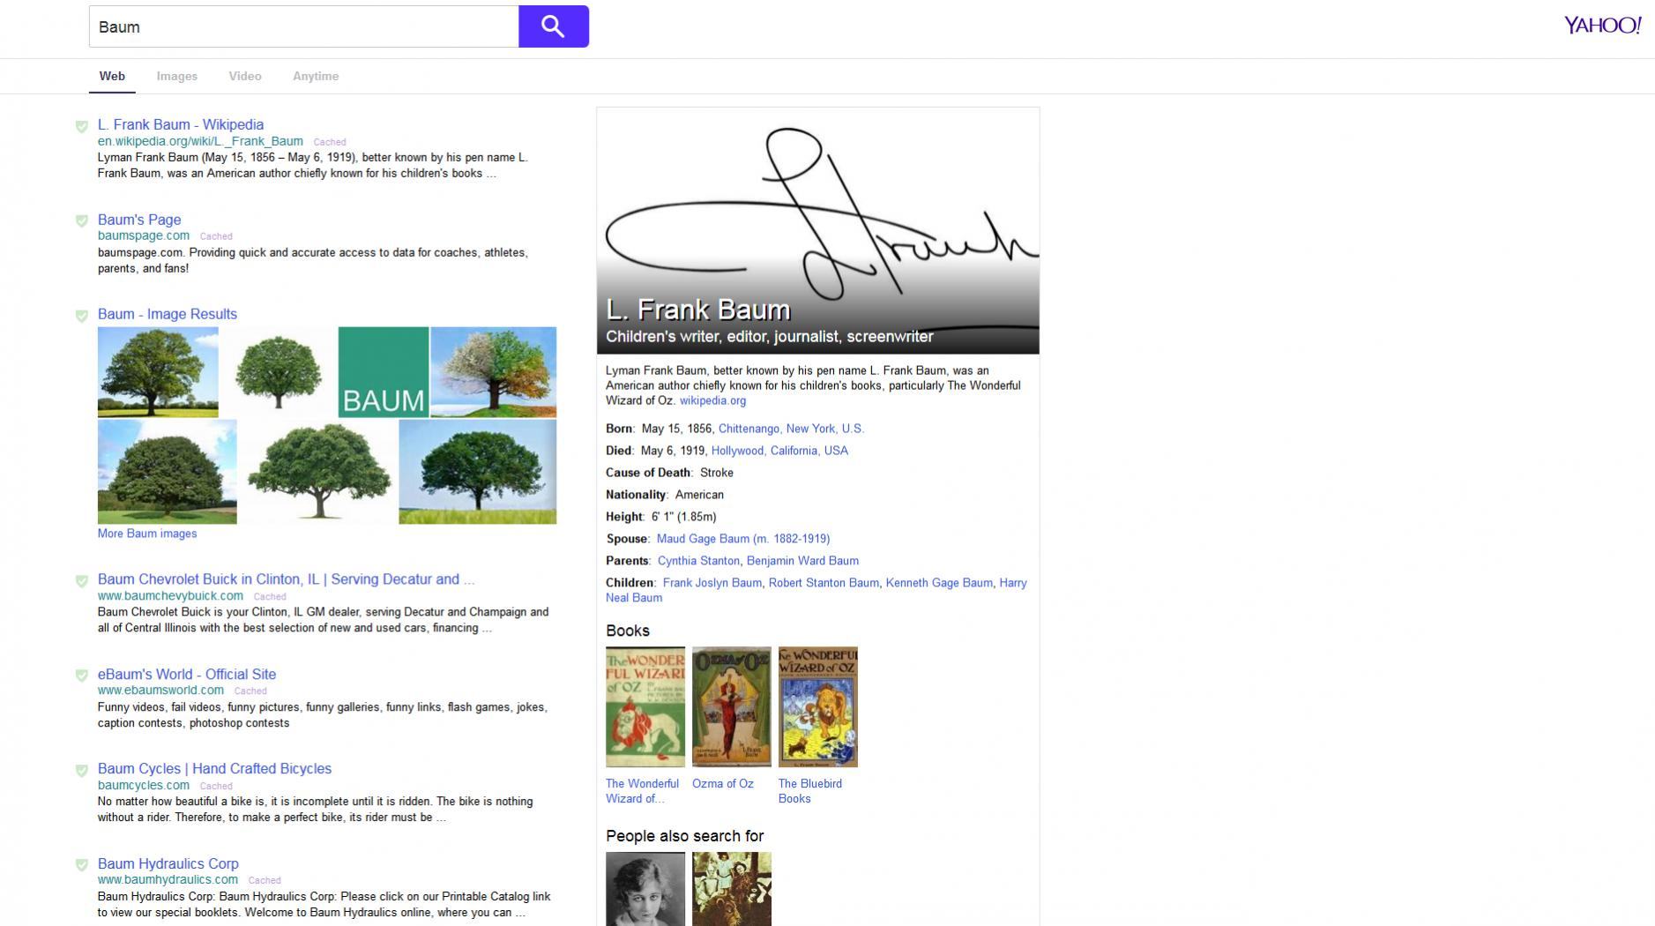Click Cached link next to www.baumhydraulics.com

[265, 880]
